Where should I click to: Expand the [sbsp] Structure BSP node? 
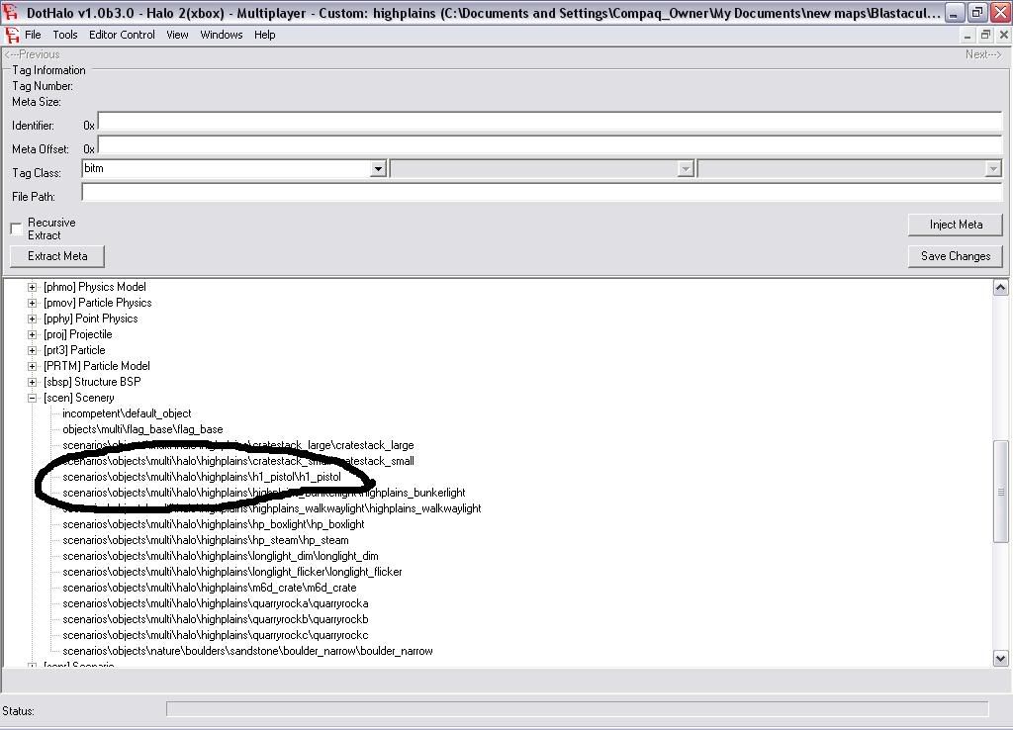(x=33, y=382)
